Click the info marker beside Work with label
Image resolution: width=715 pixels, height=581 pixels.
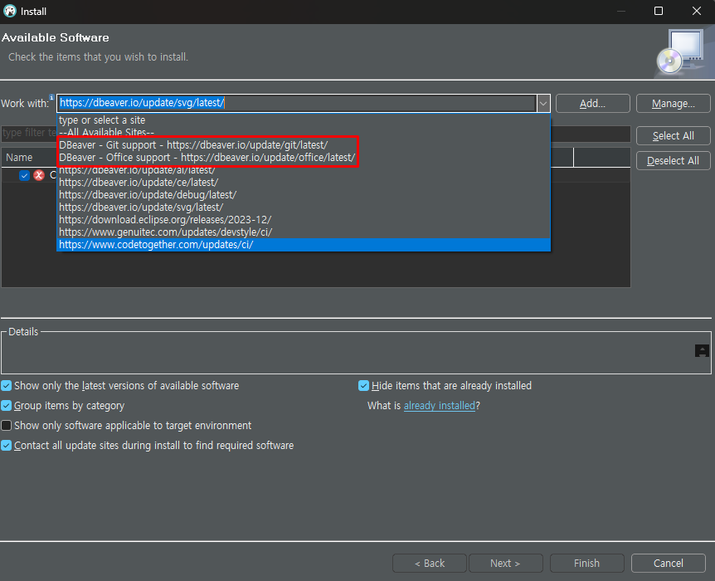tap(51, 97)
